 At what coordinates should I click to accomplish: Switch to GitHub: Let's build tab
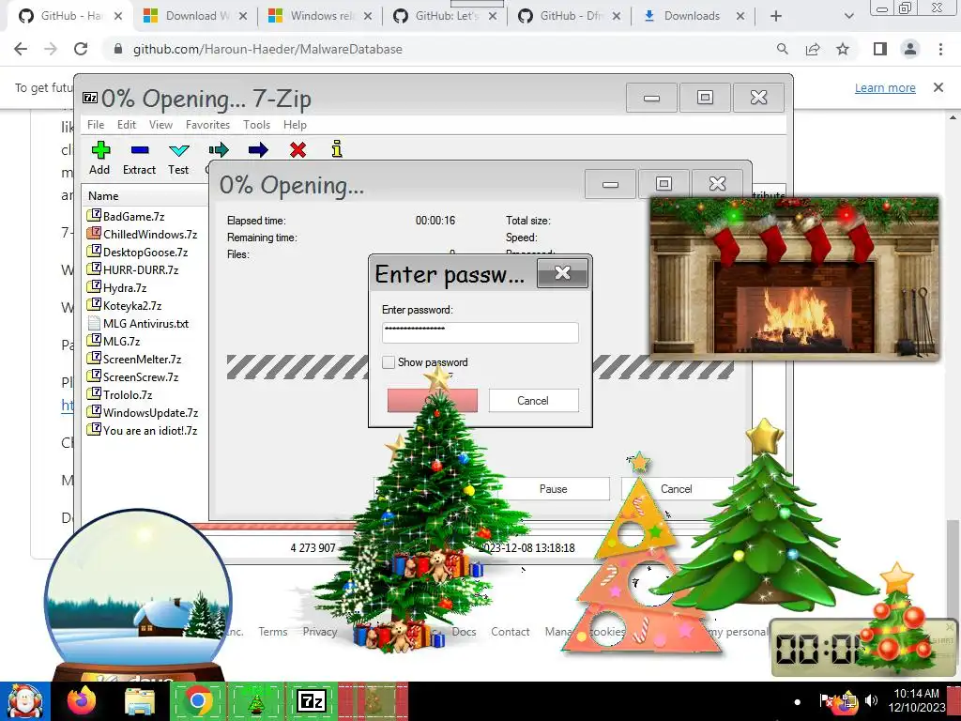coord(446,16)
